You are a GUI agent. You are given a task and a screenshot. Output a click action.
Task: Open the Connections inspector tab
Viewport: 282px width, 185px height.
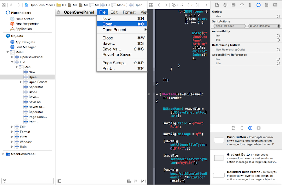pos(258,5)
